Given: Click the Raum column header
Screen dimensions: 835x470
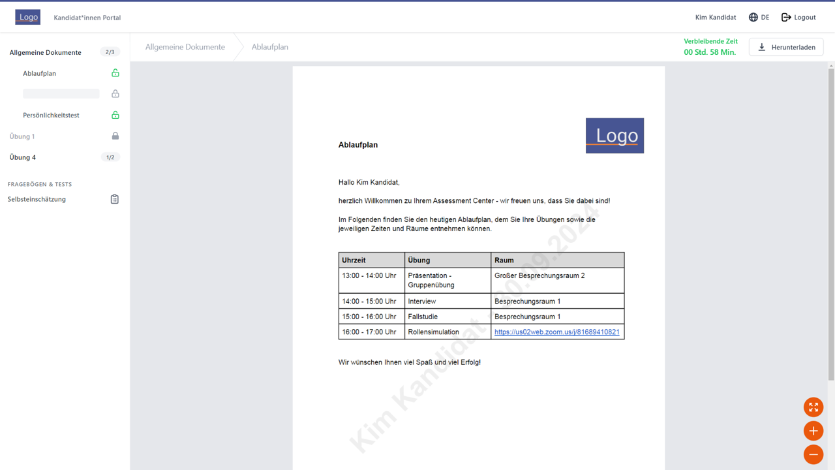Looking at the screenshot, I should pos(558,260).
